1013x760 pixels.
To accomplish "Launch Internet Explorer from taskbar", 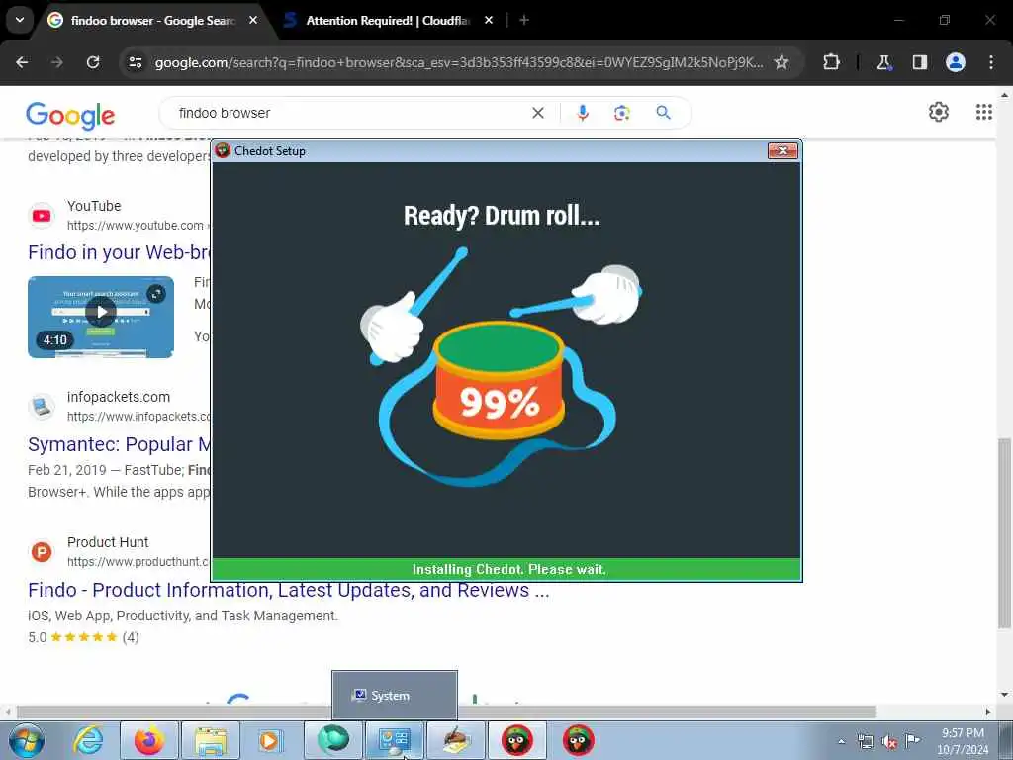I will [x=88, y=740].
